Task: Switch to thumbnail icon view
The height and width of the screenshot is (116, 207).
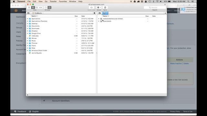Action: pyautogui.click(x=29, y=7)
